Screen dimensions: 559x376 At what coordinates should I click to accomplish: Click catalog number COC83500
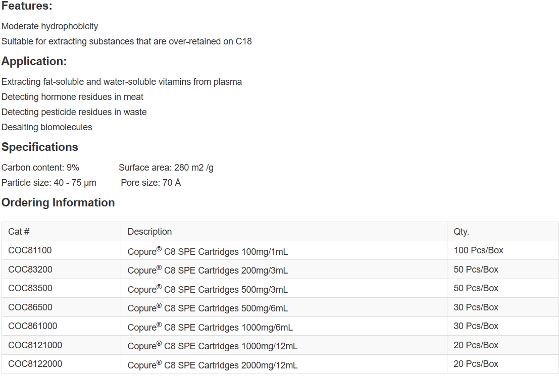(30, 288)
